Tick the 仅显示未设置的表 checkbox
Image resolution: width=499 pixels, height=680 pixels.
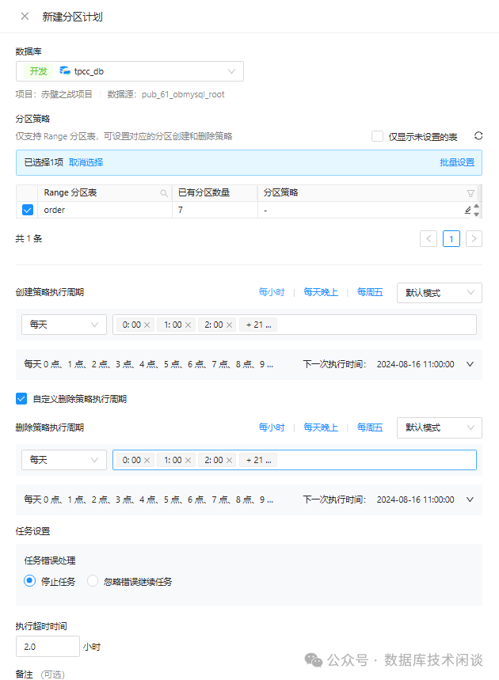click(x=377, y=137)
